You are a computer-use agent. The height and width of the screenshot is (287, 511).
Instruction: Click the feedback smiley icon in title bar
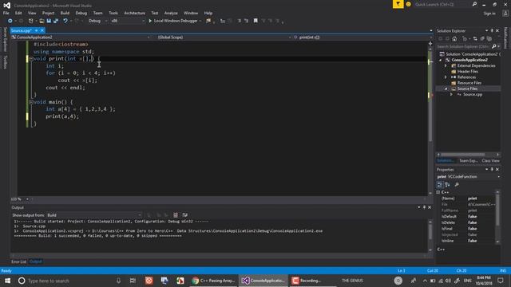(x=408, y=4)
